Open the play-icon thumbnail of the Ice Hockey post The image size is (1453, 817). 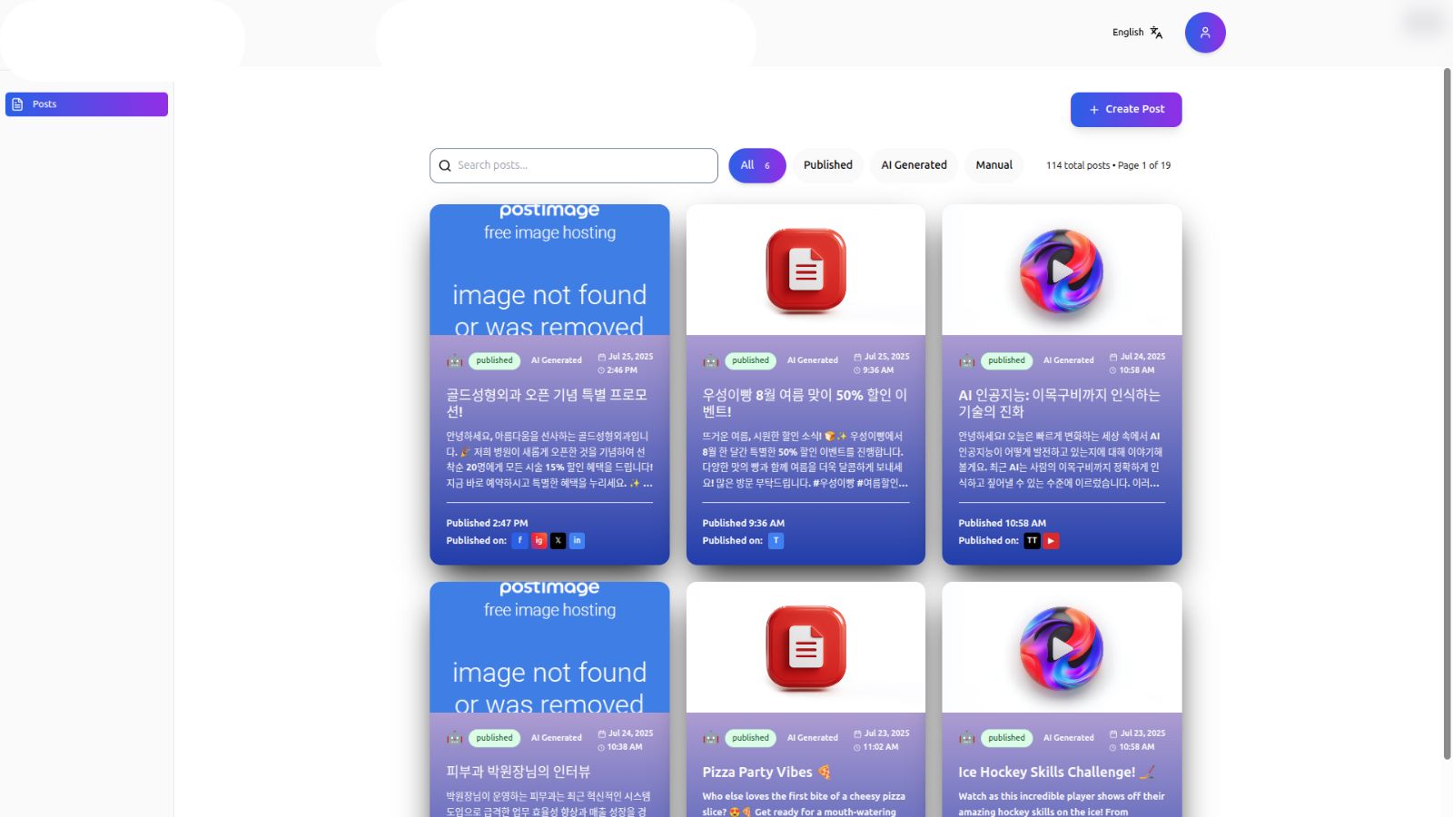1062,648
